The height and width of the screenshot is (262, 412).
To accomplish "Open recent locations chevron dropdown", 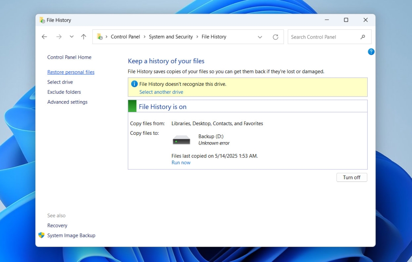I will pos(72,37).
